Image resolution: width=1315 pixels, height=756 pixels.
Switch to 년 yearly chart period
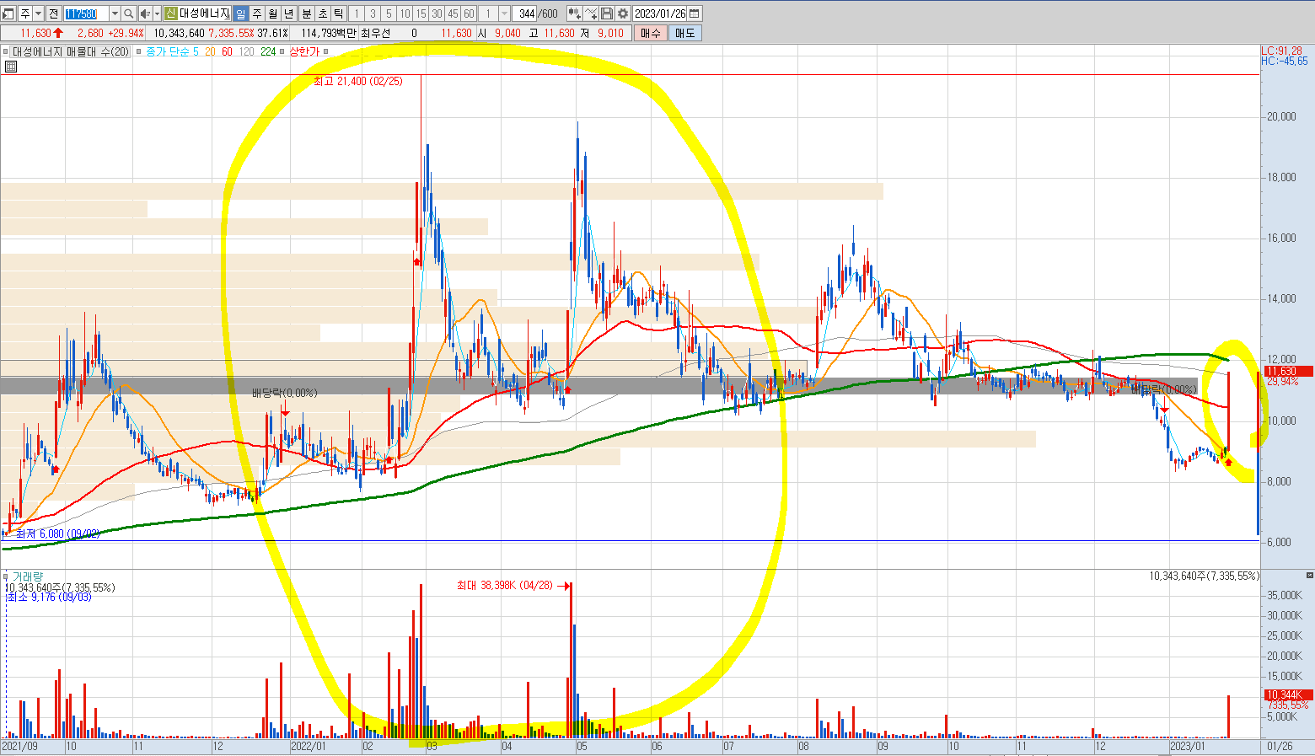pyautogui.click(x=289, y=13)
